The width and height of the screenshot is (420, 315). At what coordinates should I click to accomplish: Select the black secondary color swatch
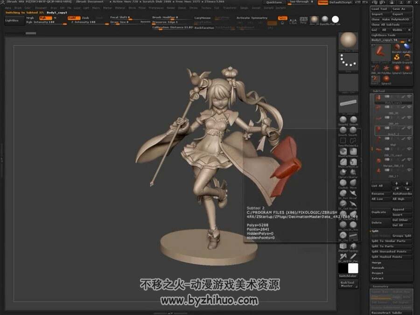[343, 268]
